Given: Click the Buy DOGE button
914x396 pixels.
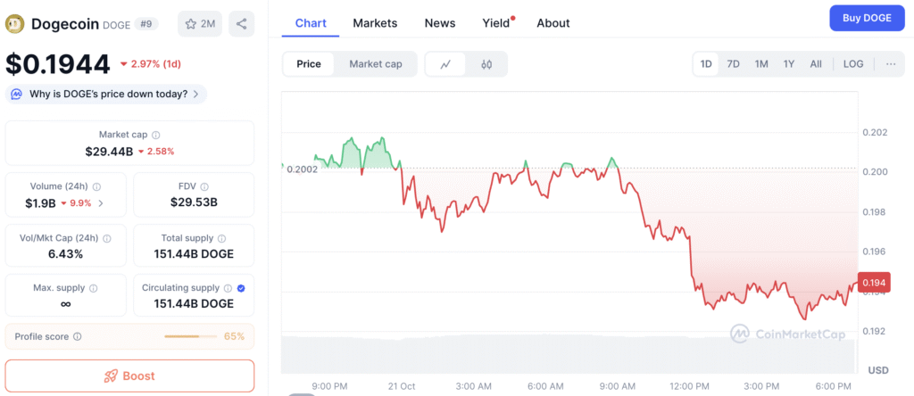Looking at the screenshot, I should pos(865,18).
